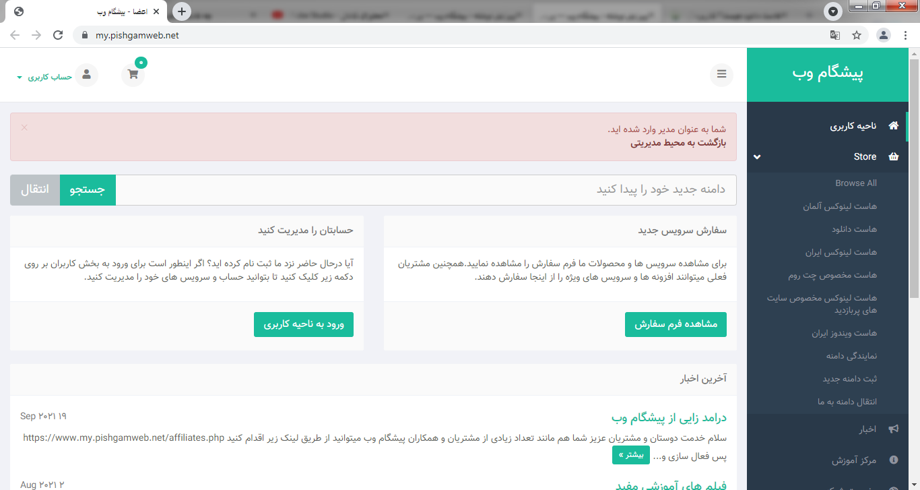Click the translate page icon

pos(835,35)
